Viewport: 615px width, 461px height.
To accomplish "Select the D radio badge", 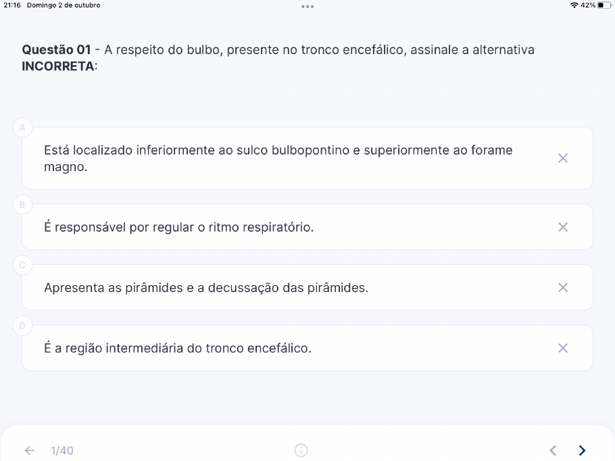I will click(x=22, y=325).
